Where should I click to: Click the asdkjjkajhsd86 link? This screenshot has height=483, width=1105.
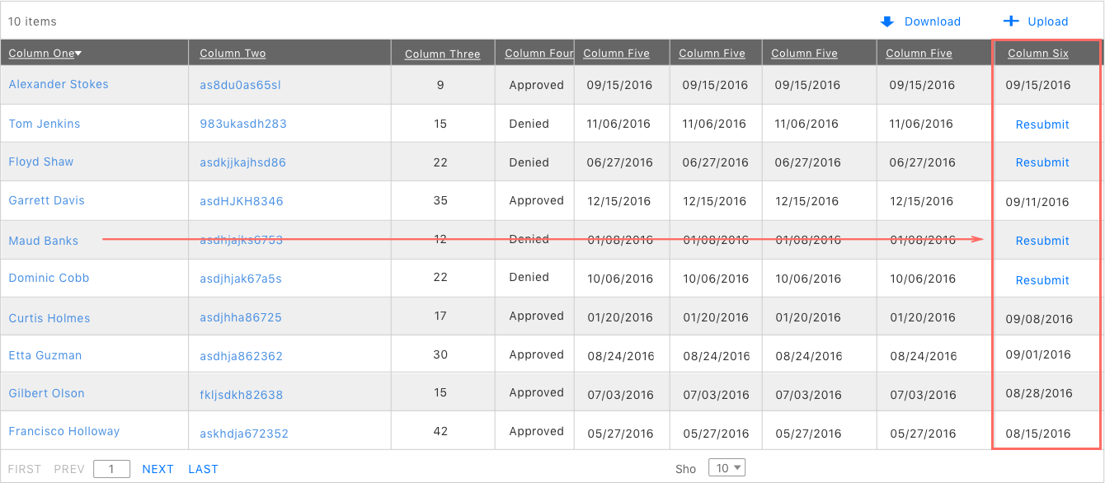point(242,162)
